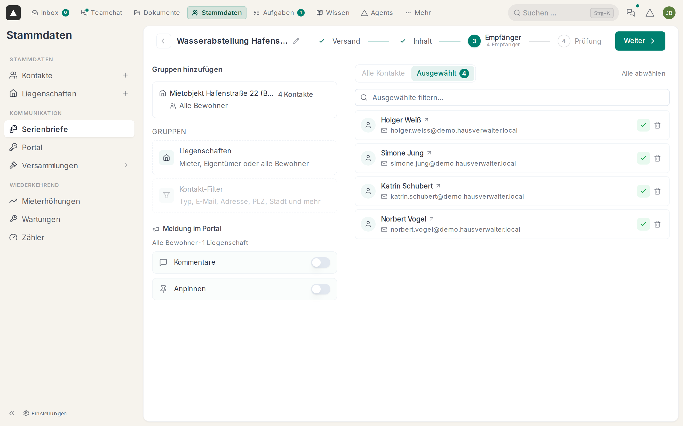Select the Ausgewählt tab

tap(442, 73)
